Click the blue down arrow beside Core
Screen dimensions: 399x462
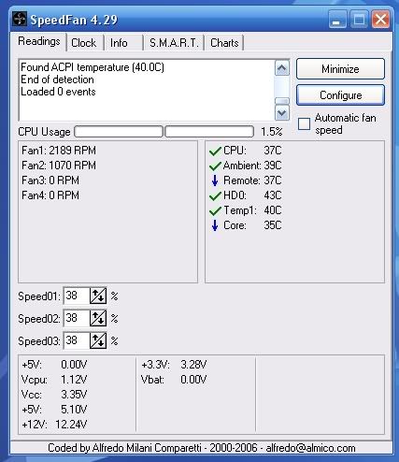pyautogui.click(x=215, y=225)
